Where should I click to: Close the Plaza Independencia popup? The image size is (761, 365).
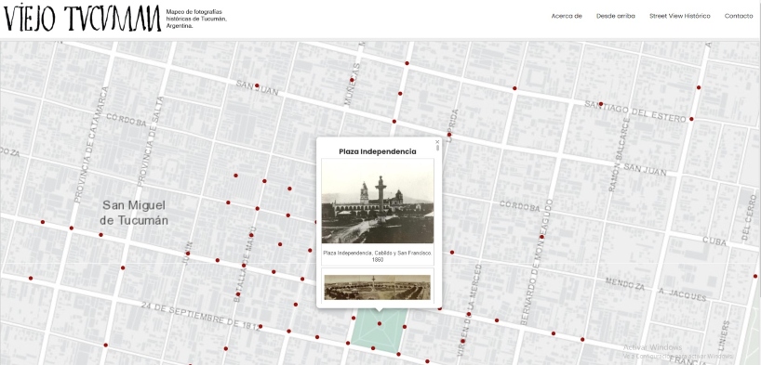coord(437,142)
